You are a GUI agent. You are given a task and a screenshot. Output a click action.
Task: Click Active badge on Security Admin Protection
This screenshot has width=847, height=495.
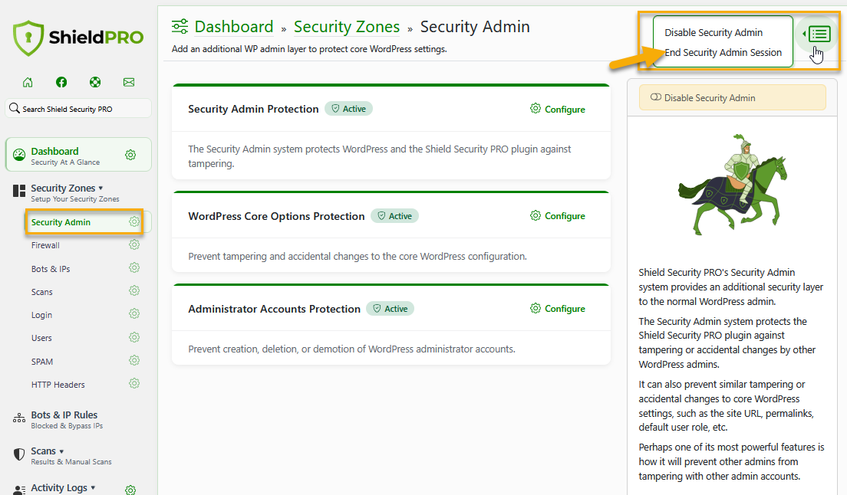tap(348, 108)
